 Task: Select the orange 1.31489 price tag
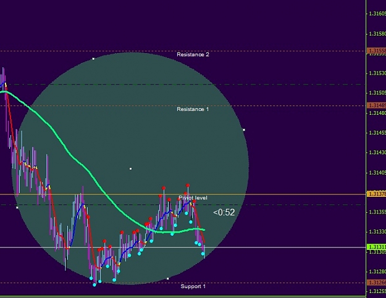click(x=376, y=106)
